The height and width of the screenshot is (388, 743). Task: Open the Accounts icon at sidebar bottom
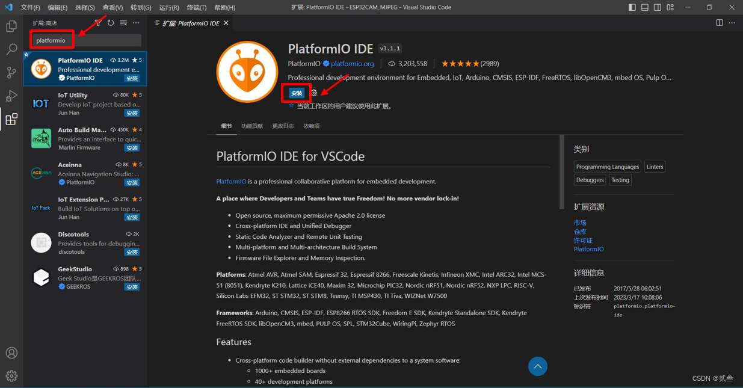point(11,353)
